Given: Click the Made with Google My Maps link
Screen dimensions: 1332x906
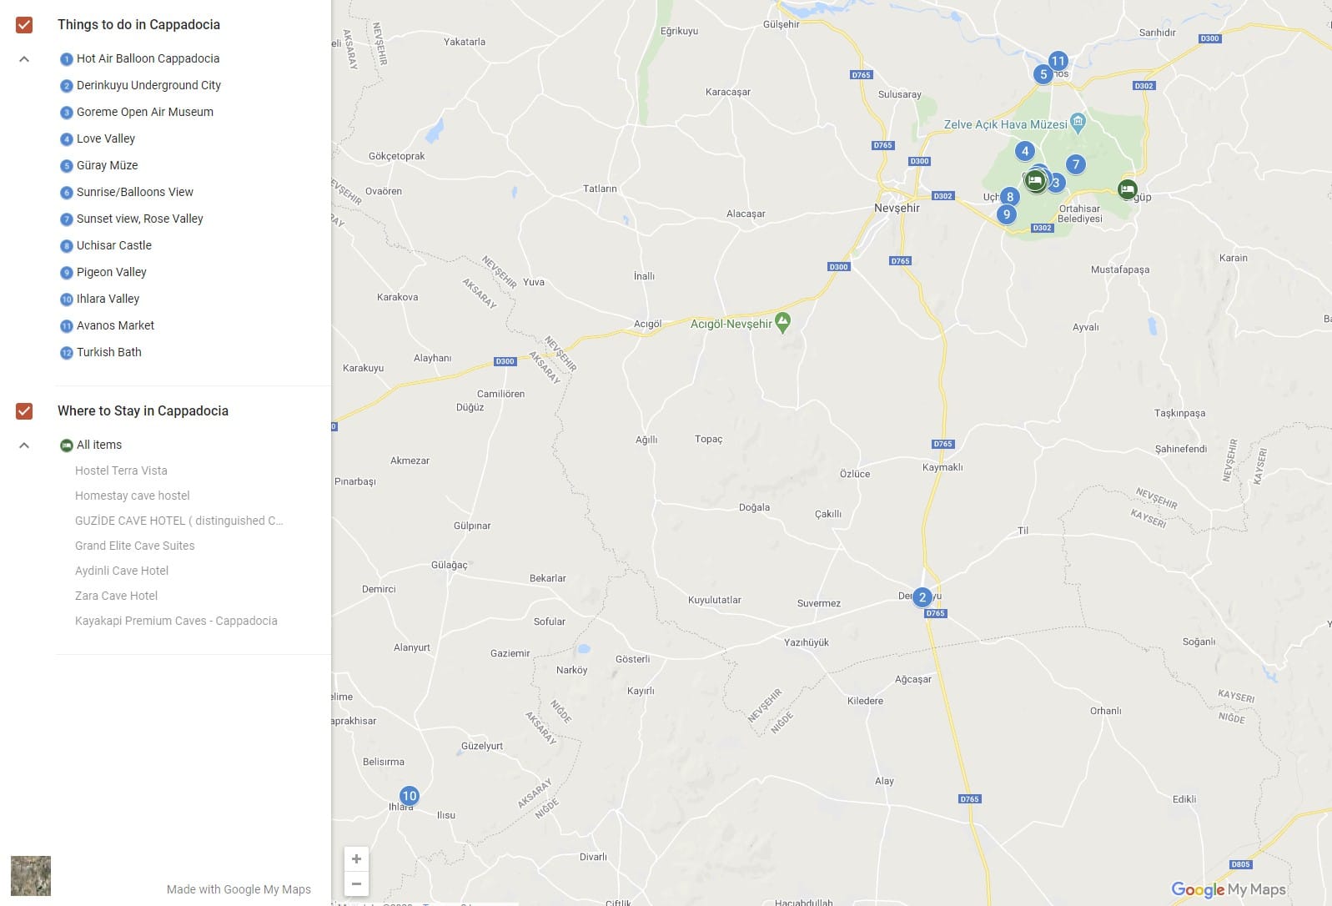Looking at the screenshot, I should pyautogui.click(x=239, y=889).
